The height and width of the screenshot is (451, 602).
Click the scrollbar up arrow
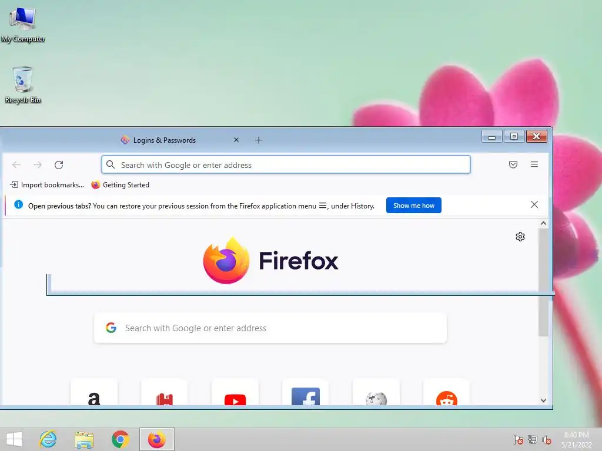[x=543, y=223]
